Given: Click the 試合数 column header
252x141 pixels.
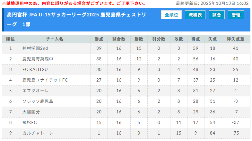Looking at the screenshot, I should click(119, 39).
